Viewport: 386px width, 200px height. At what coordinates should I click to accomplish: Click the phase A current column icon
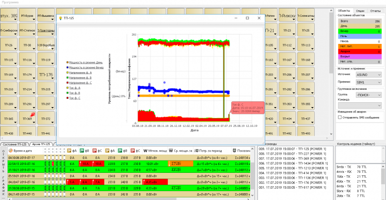click(x=68, y=150)
